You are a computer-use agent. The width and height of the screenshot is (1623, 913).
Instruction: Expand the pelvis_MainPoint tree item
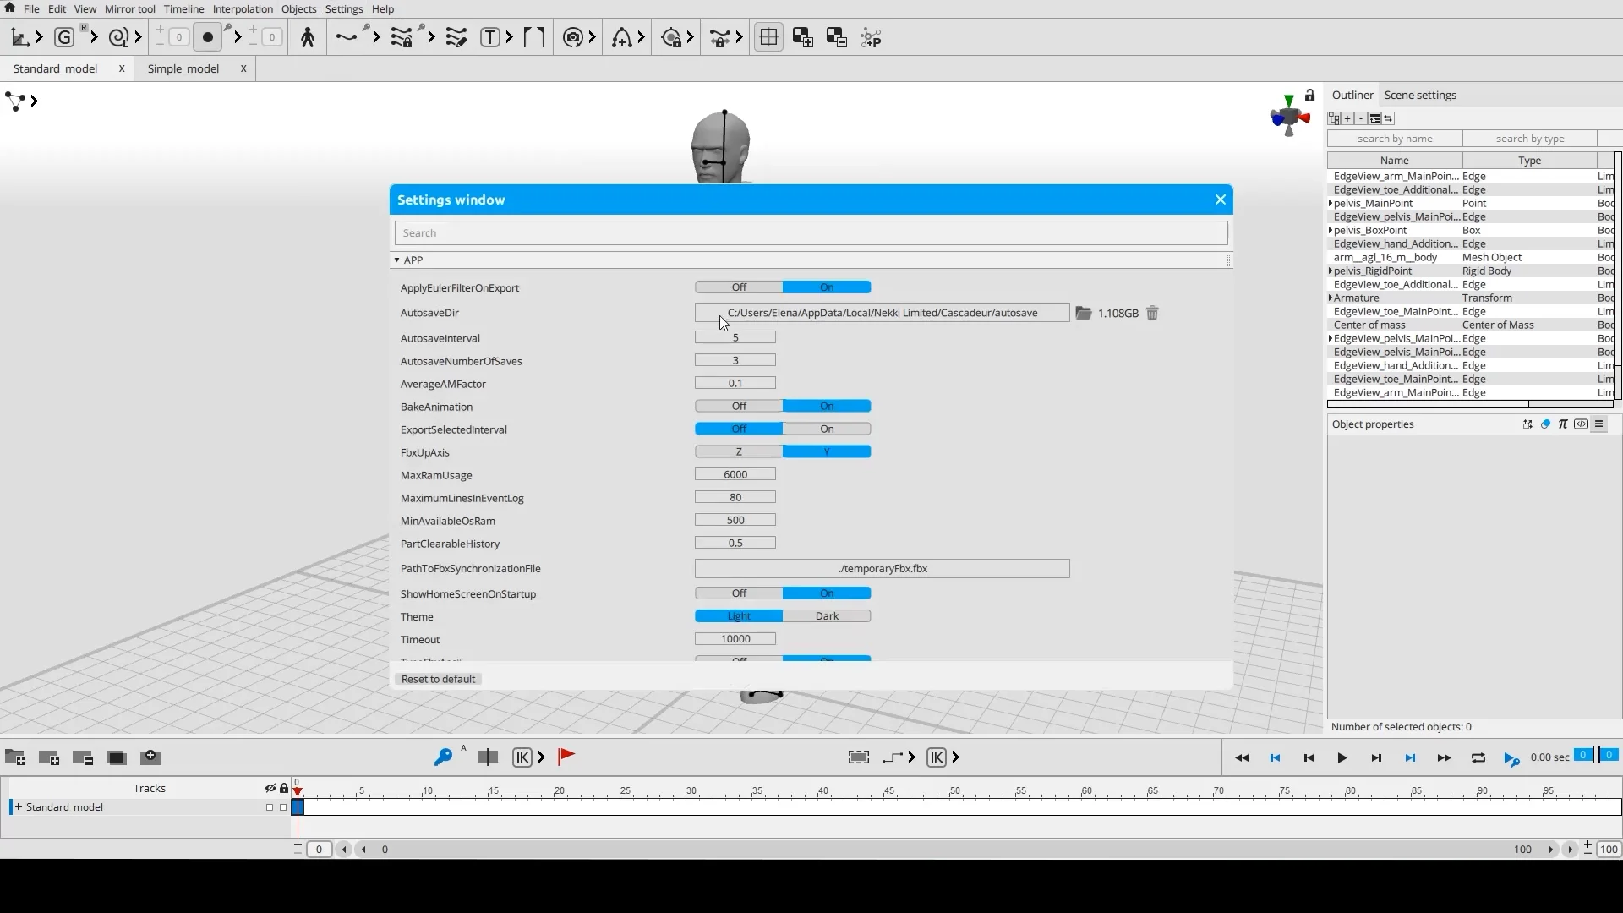1331,204
